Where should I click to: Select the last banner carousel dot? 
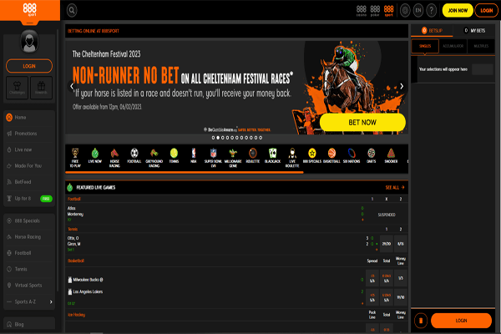click(261, 138)
